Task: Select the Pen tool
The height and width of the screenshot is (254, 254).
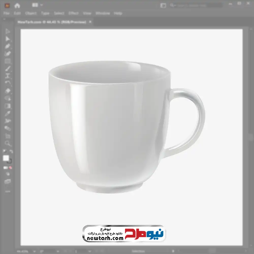Action: coord(8,46)
